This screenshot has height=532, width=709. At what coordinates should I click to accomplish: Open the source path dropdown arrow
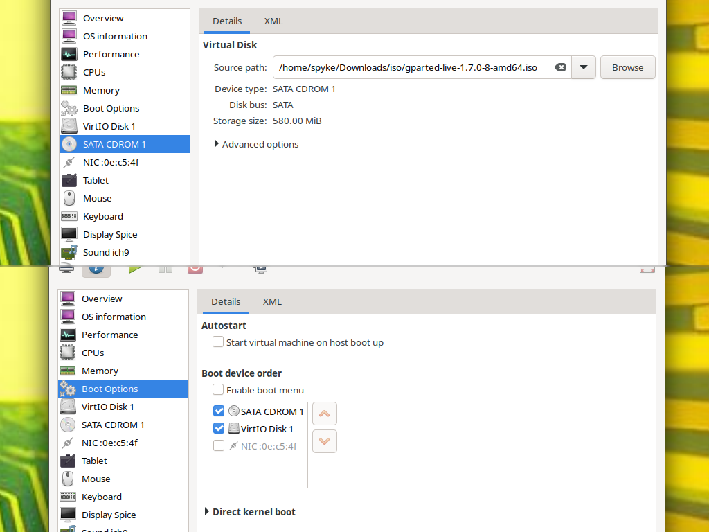coord(584,67)
